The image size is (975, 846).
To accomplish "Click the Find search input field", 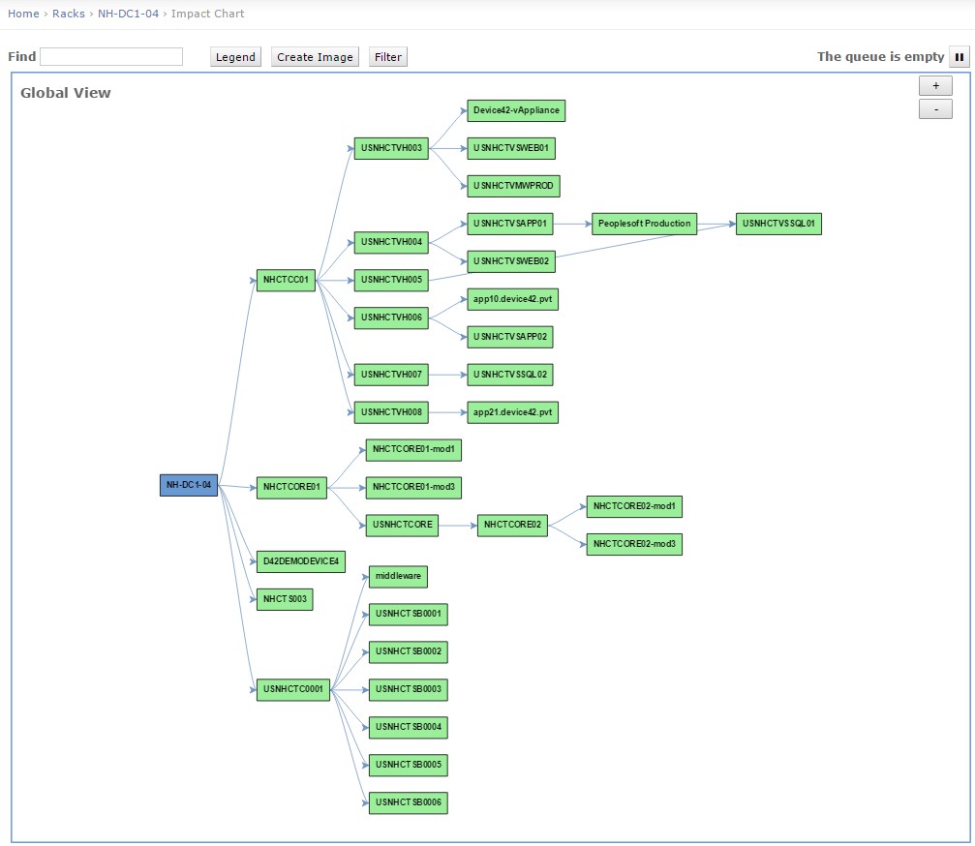I will [111, 57].
